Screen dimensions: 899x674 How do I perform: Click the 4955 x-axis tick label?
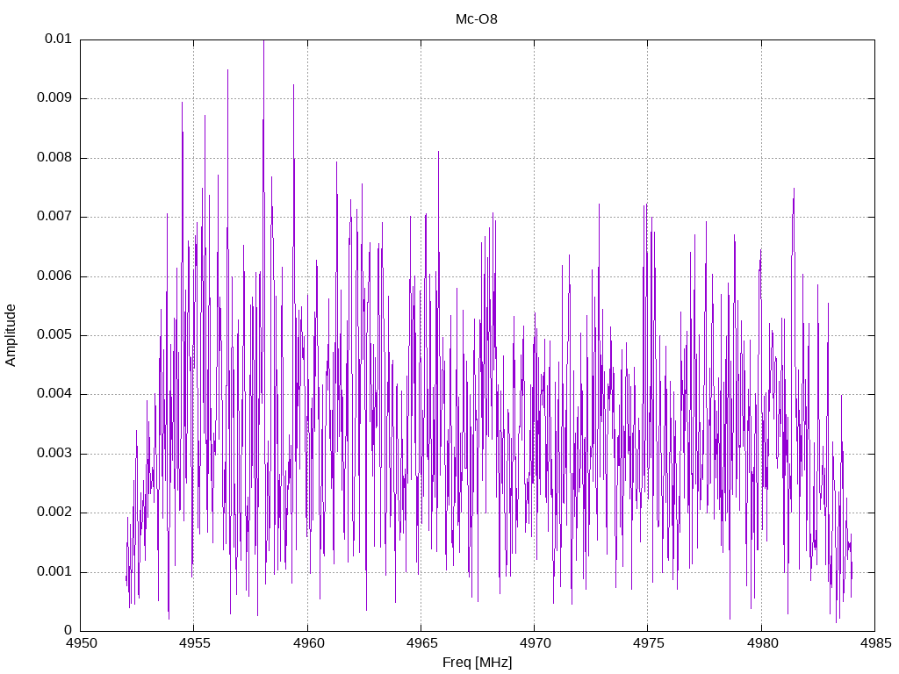point(194,643)
